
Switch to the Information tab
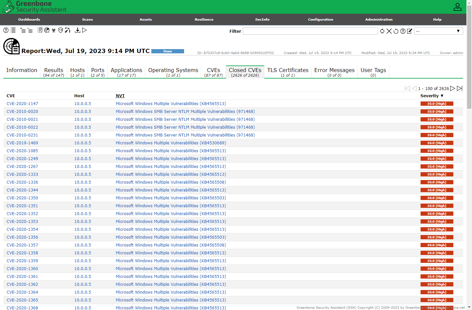click(x=22, y=72)
